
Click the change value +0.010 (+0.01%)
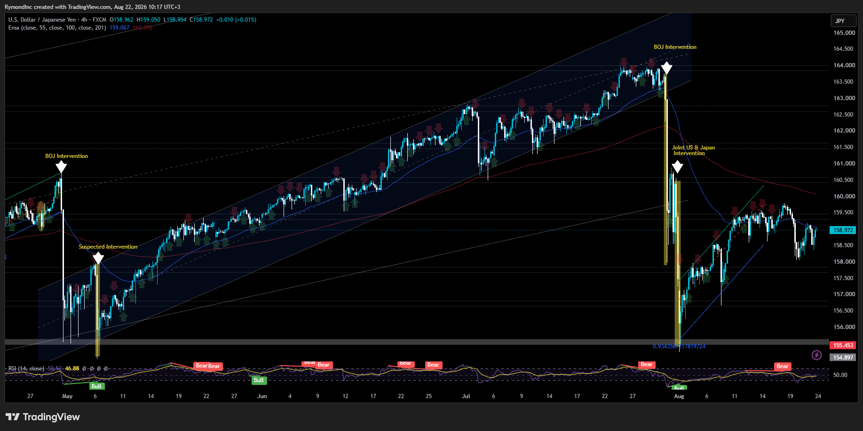pos(236,20)
